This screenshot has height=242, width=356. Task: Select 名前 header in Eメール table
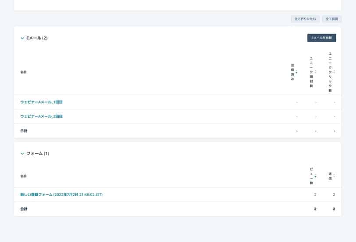(x=23, y=72)
